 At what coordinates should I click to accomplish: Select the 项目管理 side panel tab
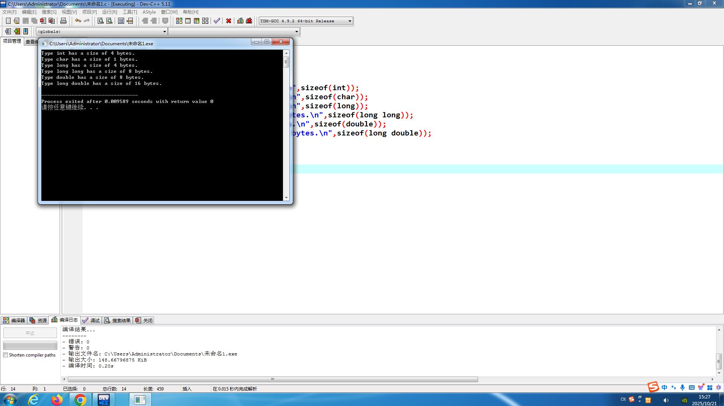[12, 41]
